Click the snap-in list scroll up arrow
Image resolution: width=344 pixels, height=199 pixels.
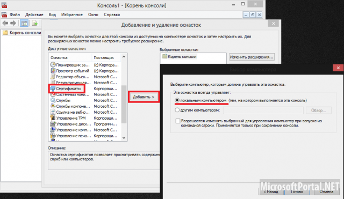124,57
